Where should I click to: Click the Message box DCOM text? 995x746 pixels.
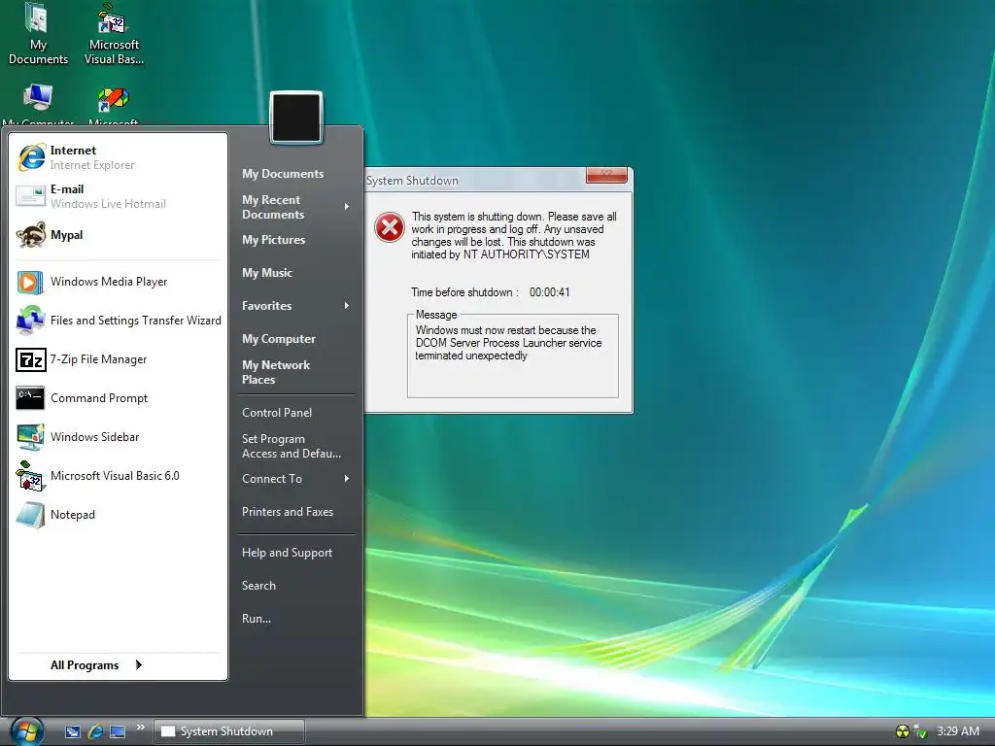[508, 343]
